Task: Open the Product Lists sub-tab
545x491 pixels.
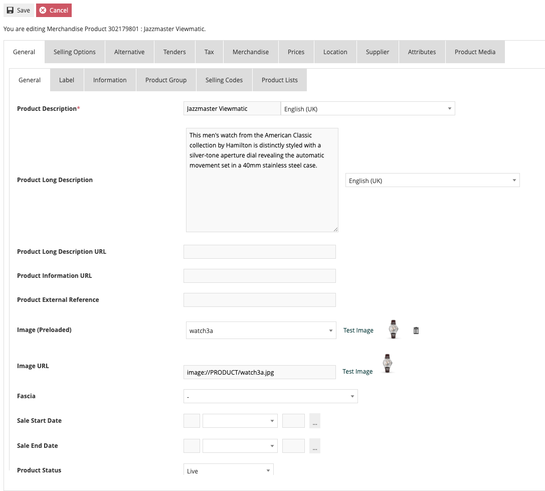Action: tap(280, 80)
